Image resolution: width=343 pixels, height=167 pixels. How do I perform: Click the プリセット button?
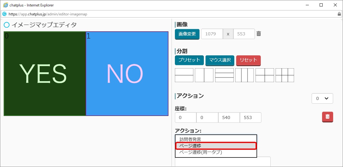coord(189,60)
